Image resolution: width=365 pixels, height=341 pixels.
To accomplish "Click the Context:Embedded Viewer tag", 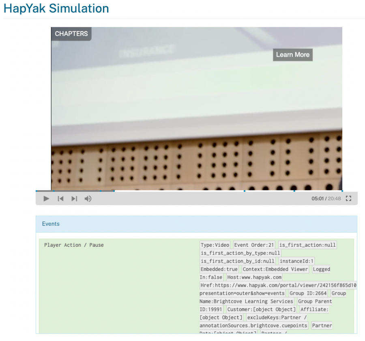I will click(x=275, y=269).
